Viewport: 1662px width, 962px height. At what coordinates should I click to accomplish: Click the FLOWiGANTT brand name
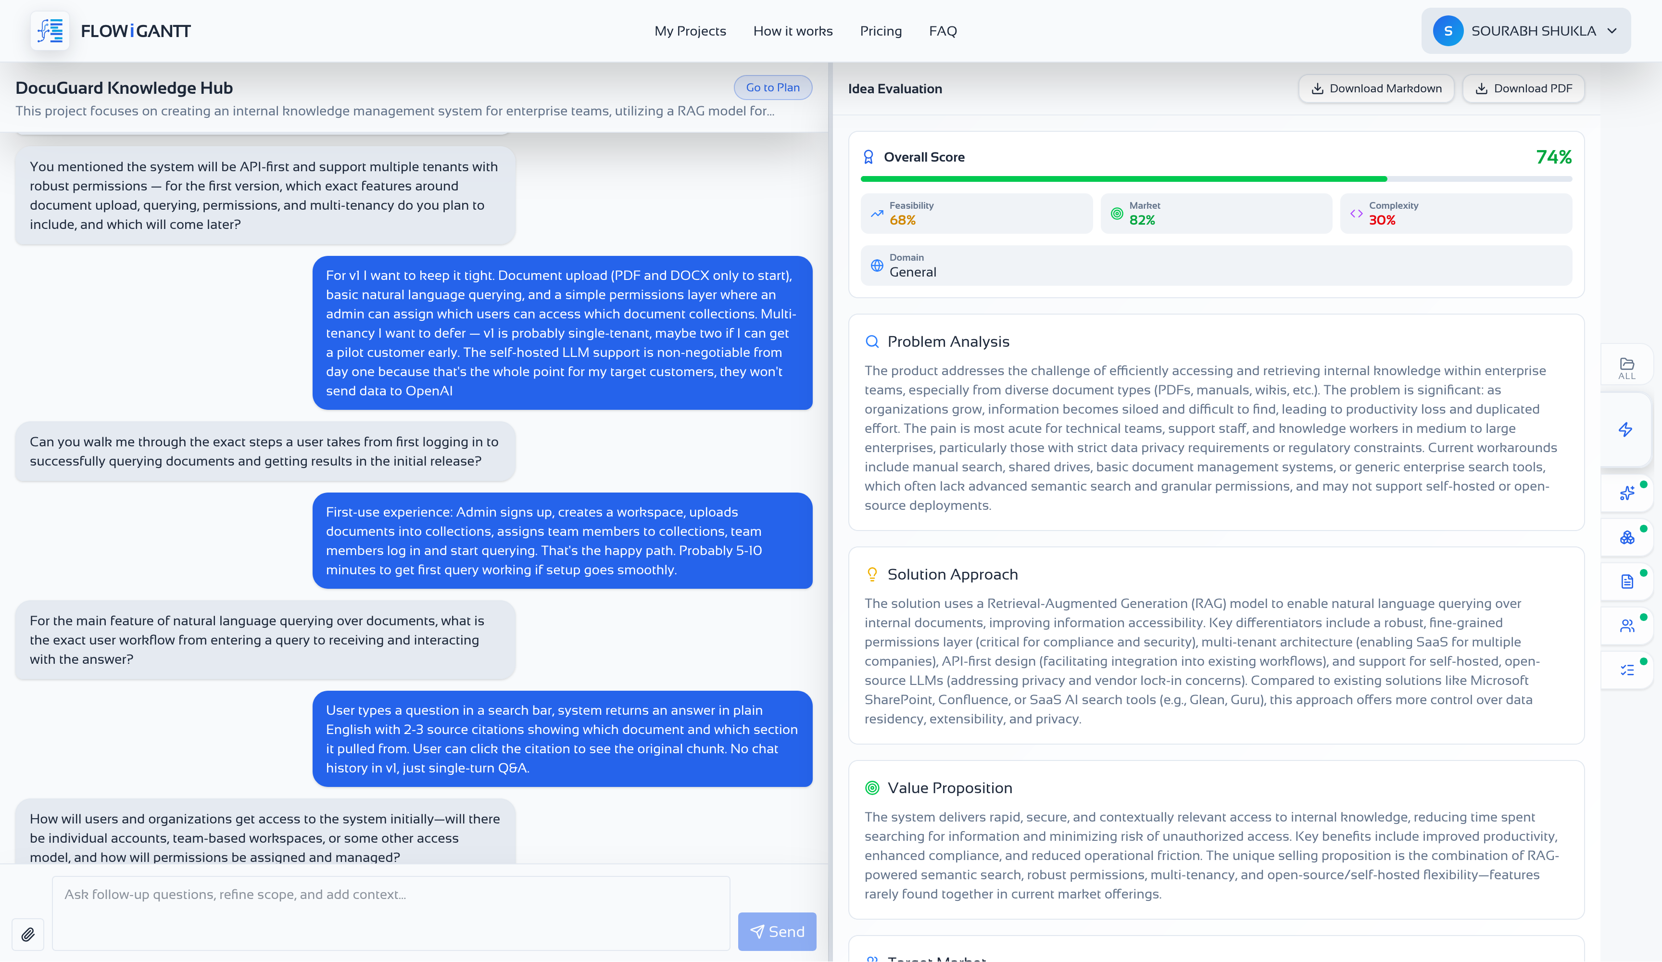[x=135, y=31]
